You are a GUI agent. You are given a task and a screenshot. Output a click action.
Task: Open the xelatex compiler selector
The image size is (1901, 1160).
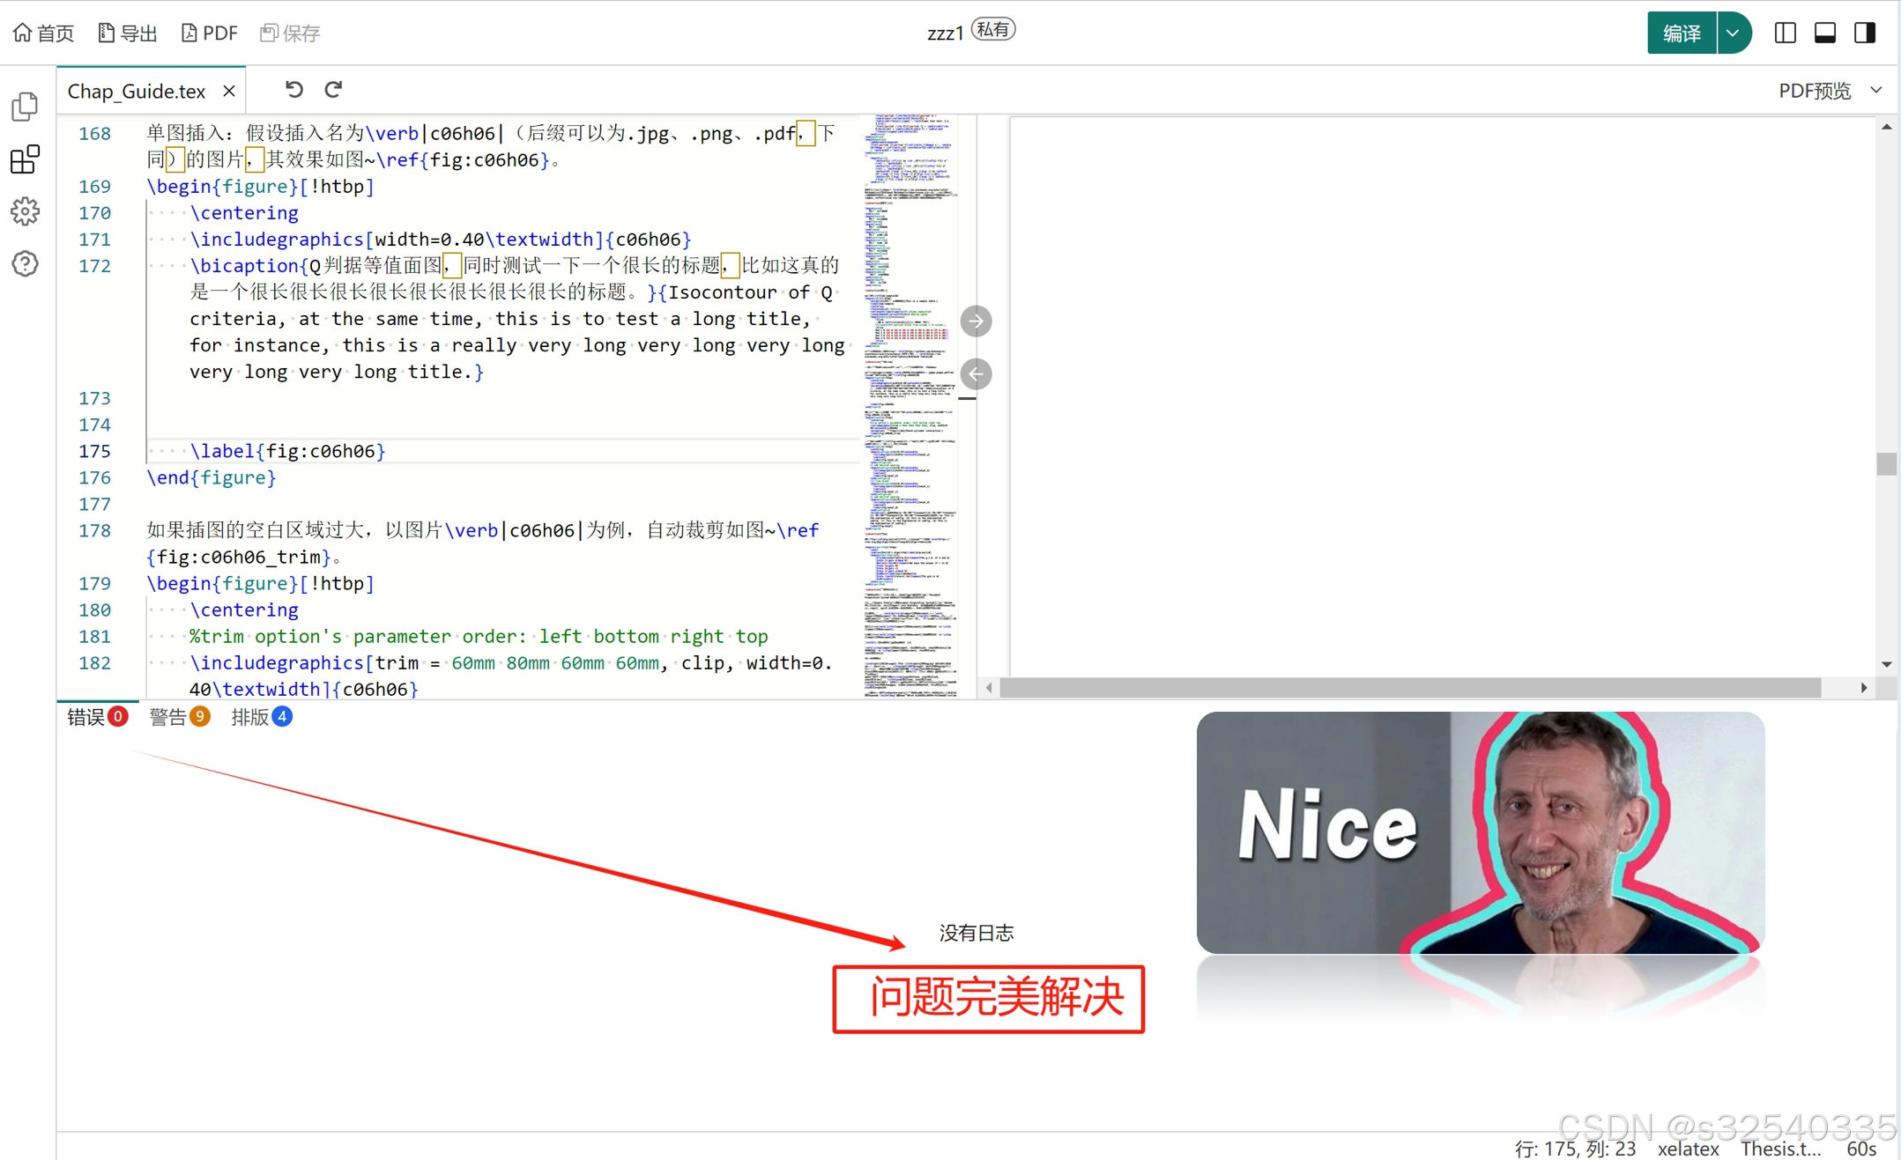(x=1687, y=1149)
